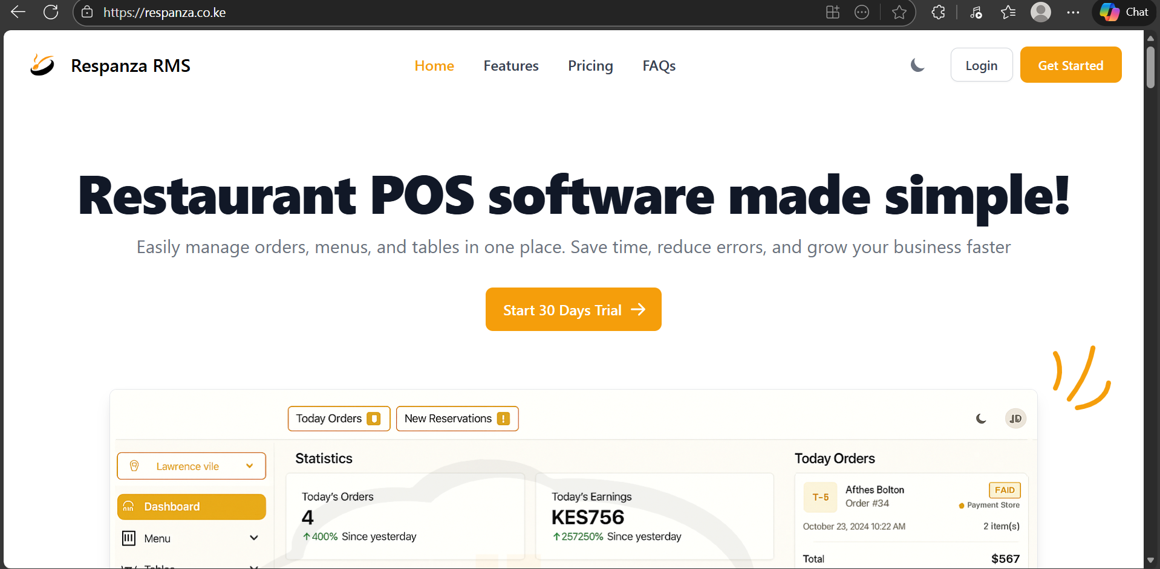The height and width of the screenshot is (569, 1160).
Task: Click the lock icon for site information
Action: [88, 12]
